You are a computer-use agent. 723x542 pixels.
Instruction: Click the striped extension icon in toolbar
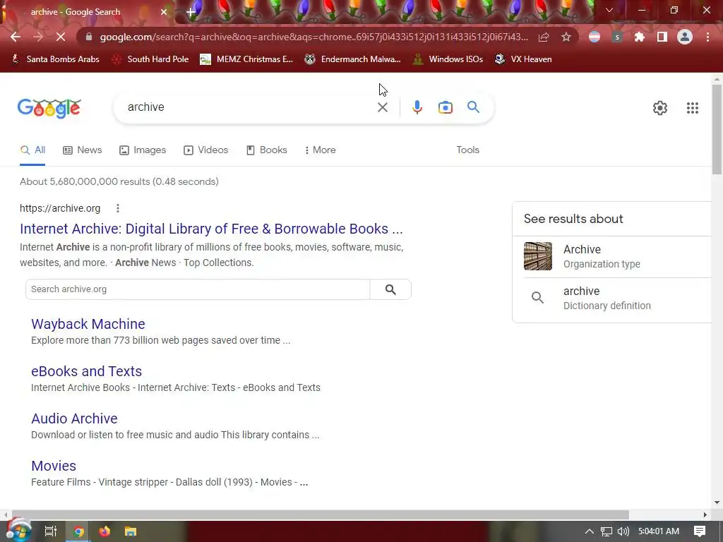594,37
